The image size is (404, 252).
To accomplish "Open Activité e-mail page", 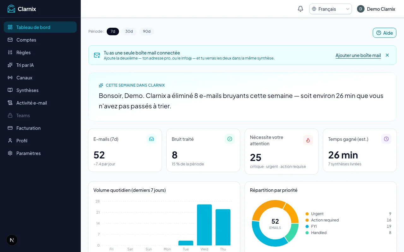I will pyautogui.click(x=40, y=103).
